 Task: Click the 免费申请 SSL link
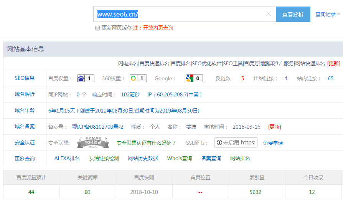tap(273, 143)
